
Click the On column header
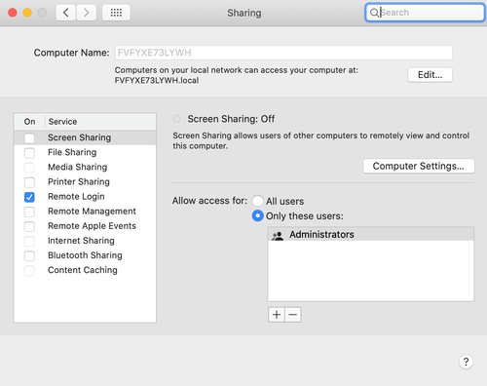click(29, 122)
